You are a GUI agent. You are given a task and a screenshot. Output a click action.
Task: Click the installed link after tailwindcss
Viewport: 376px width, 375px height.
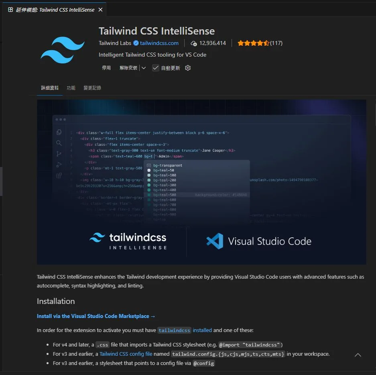202,330
